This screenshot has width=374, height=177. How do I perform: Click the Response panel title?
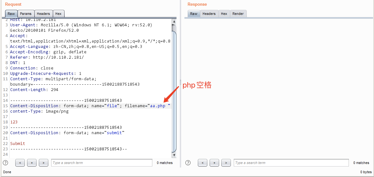pos(197,4)
